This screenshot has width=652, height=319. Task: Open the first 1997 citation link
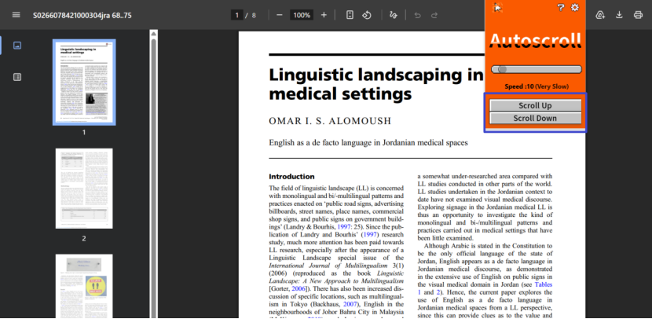point(344,226)
